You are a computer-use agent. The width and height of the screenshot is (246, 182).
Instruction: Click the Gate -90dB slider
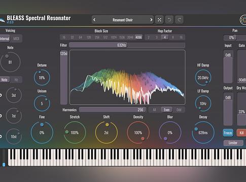pos(241,67)
